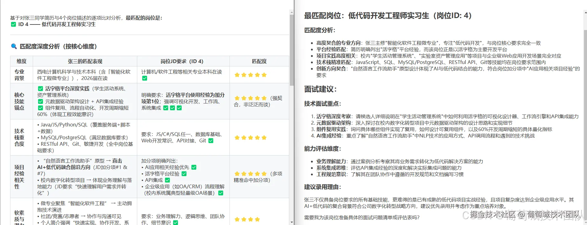Click list item 活字格深度考察
The height and width of the screenshot is (225, 587).
[x=447, y=116]
